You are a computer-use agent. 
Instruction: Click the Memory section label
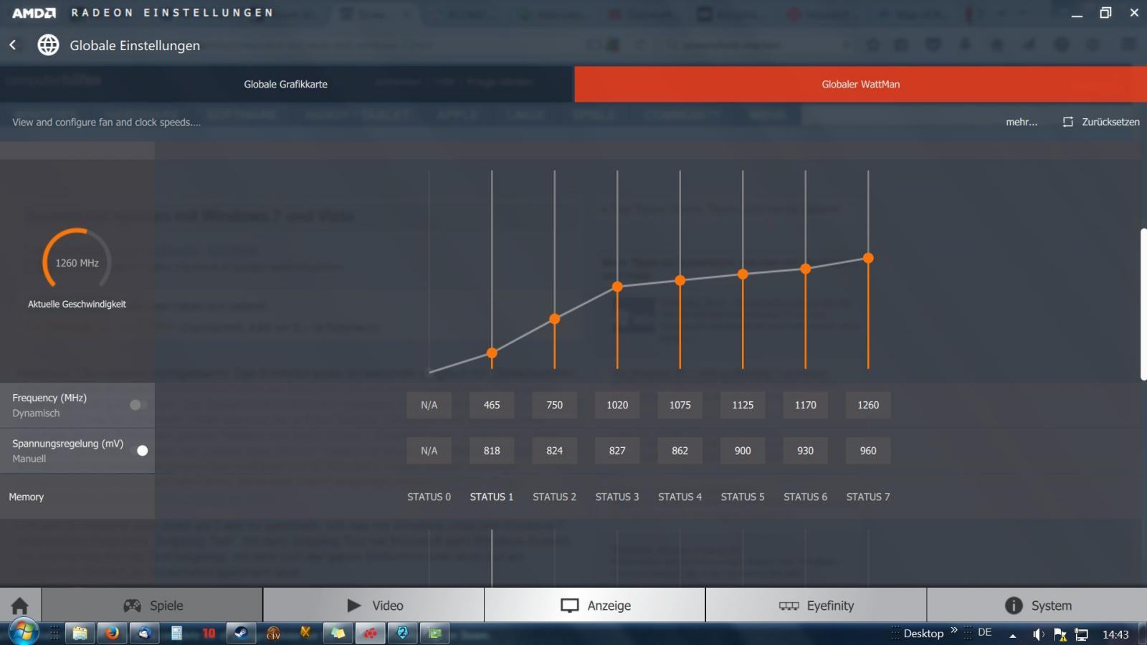click(x=27, y=497)
